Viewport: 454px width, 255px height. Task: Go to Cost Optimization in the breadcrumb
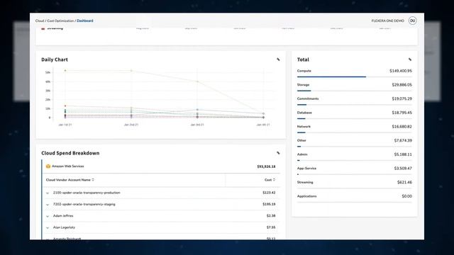[60, 21]
